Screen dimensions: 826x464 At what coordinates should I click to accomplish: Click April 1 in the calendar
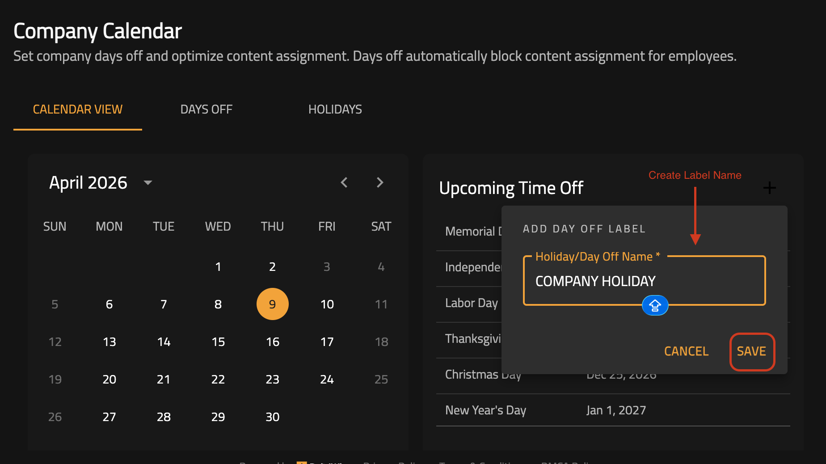(218, 267)
